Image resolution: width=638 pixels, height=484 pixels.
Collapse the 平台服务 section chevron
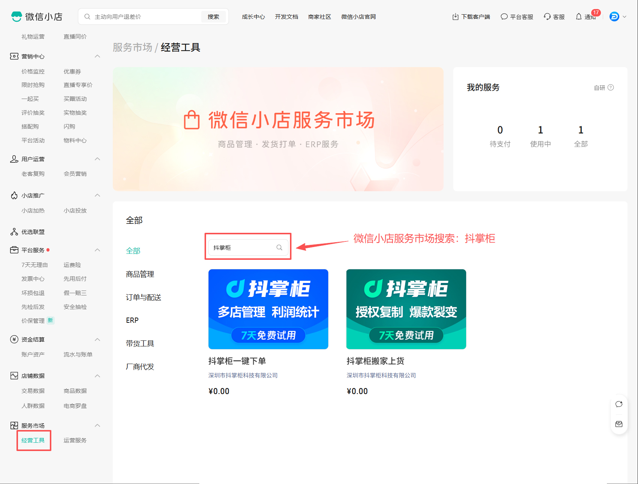coord(97,250)
